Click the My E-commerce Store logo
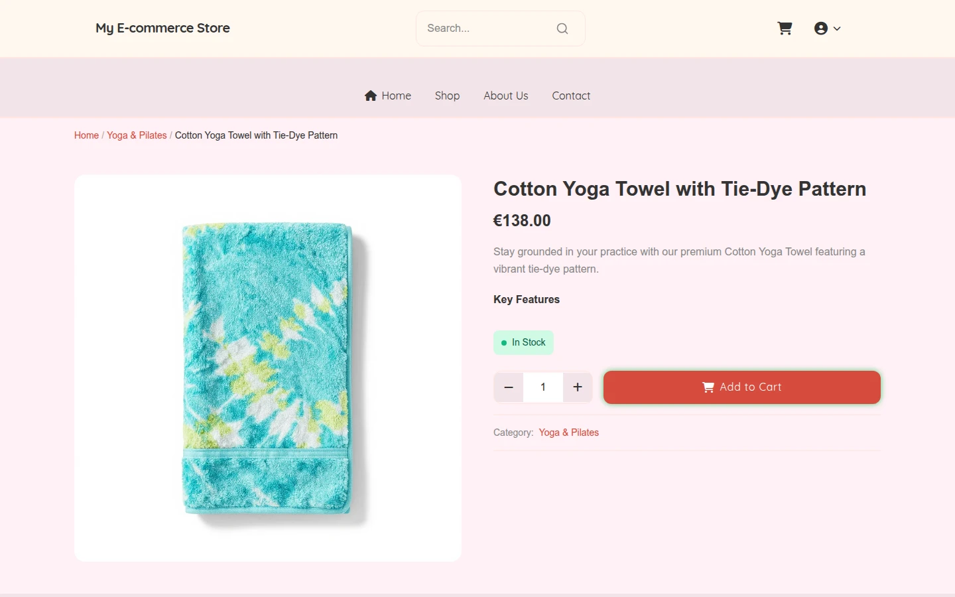 (x=162, y=28)
